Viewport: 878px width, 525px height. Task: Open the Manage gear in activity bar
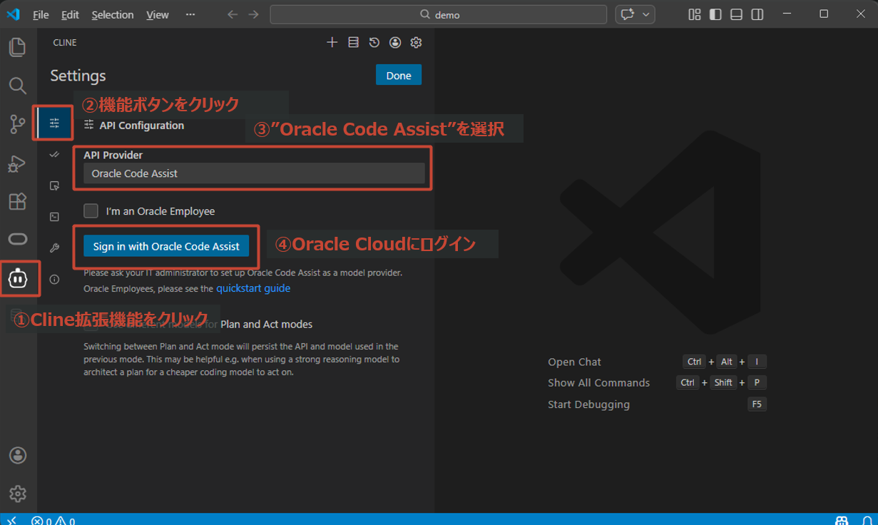coord(18,493)
